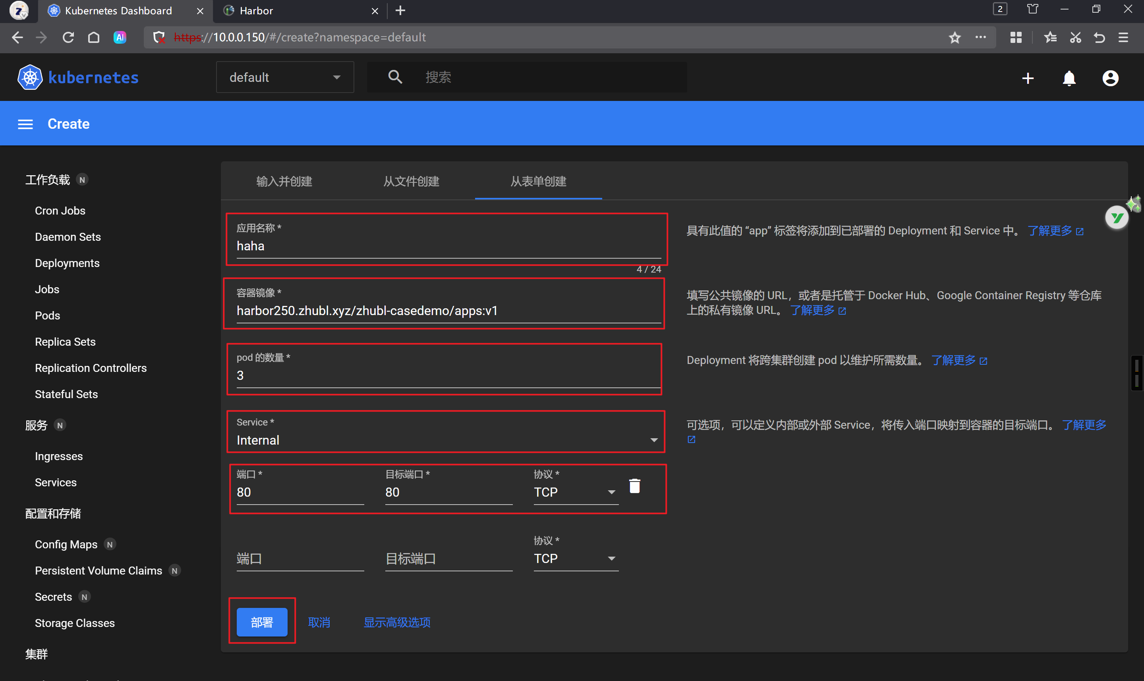This screenshot has width=1144, height=681.
Task: Bookmark page with star icon
Action: (955, 37)
